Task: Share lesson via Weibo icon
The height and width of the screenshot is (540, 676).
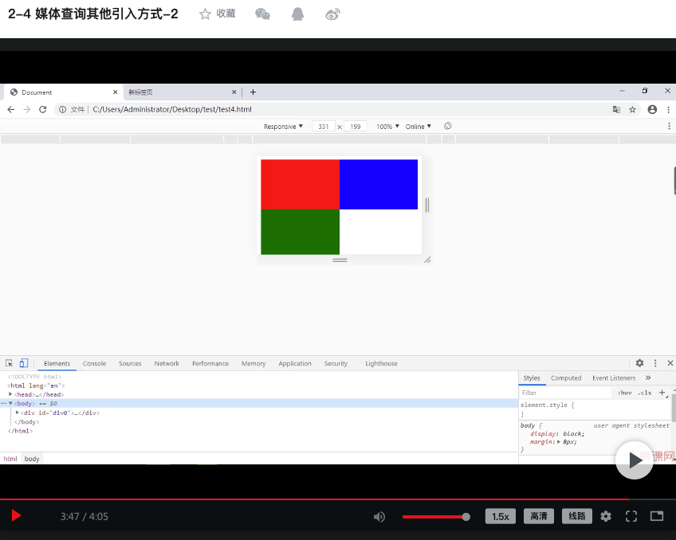Action: [332, 14]
